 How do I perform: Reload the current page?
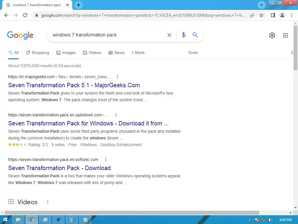[25, 15]
